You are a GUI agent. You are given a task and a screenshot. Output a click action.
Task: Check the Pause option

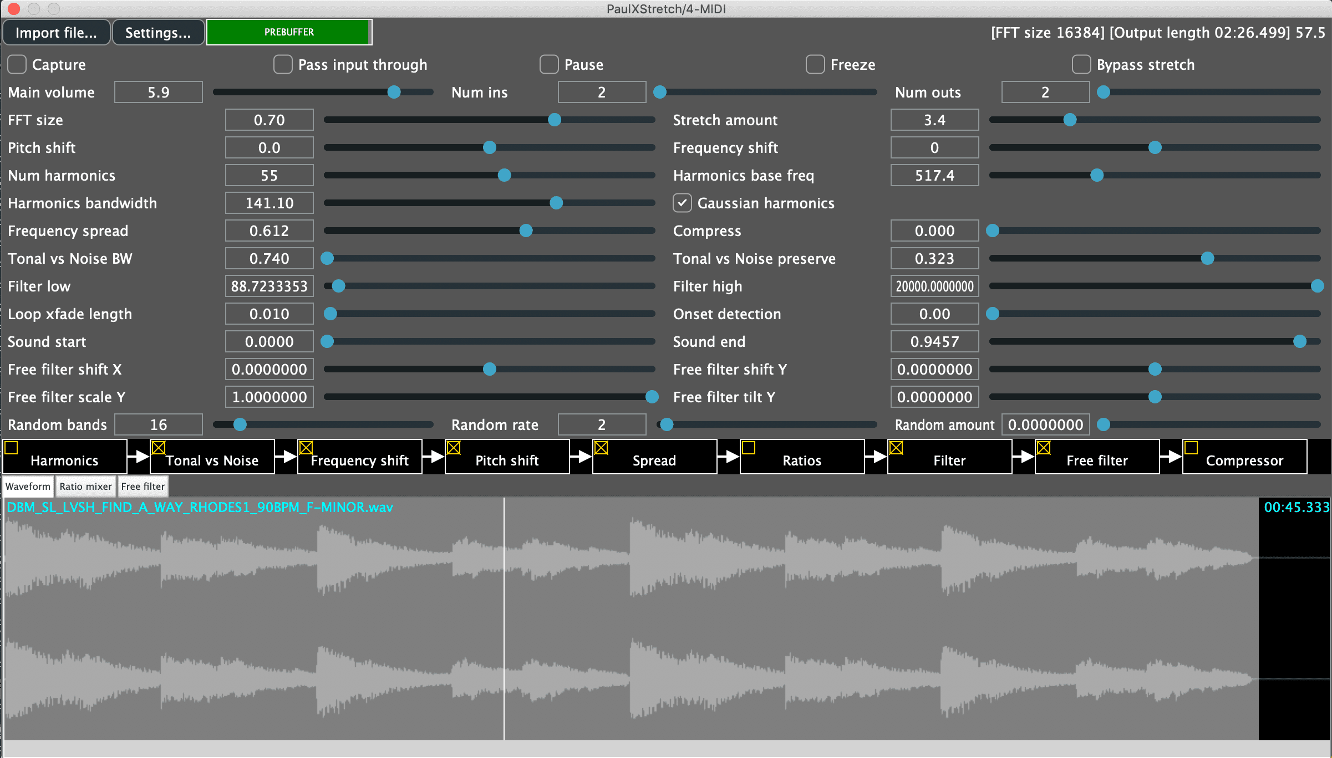550,64
